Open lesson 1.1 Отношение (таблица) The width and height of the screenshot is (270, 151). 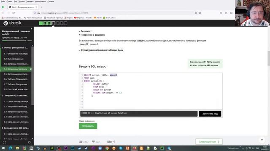coord(16,54)
